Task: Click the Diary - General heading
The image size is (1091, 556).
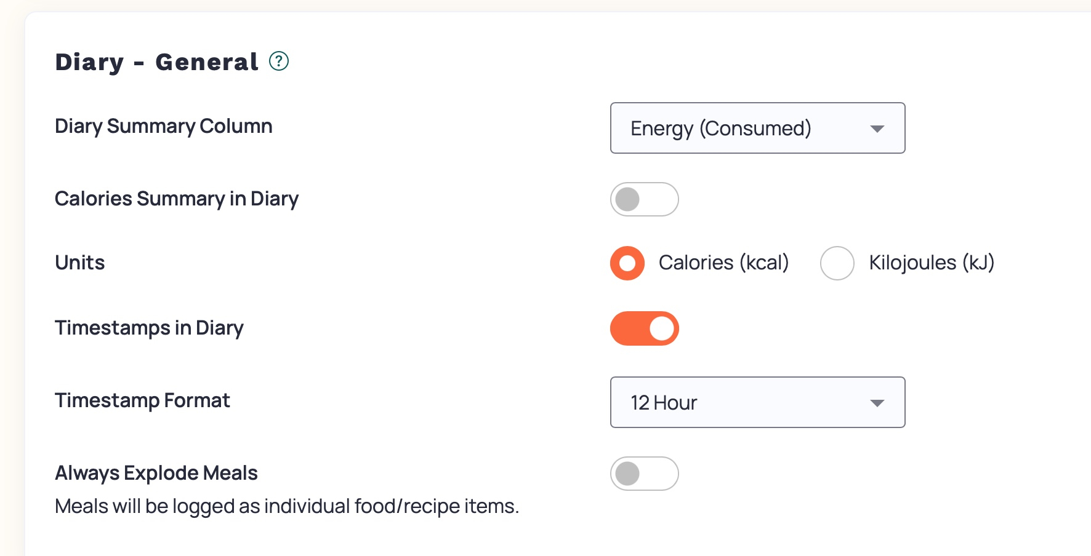Action: (x=157, y=62)
